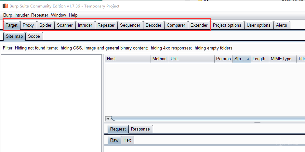
Task: Click the horizontal scrollbar left arrow
Action: coord(108,118)
